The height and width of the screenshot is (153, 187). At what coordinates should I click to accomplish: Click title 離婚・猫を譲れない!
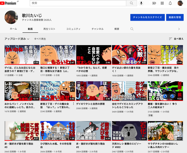pyautogui.click(x=162, y=106)
